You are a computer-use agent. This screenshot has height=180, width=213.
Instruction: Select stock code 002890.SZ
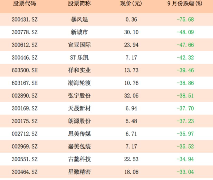tap(24, 96)
